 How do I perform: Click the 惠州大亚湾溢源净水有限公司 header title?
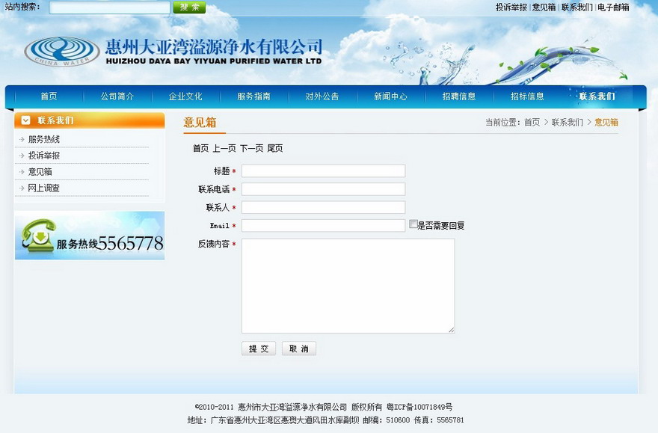coord(214,46)
